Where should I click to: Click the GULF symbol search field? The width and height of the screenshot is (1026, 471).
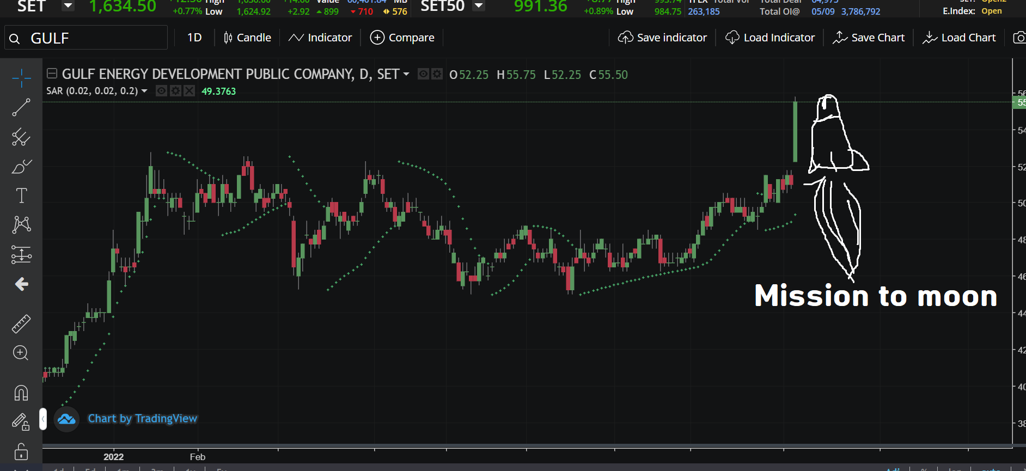[86, 38]
